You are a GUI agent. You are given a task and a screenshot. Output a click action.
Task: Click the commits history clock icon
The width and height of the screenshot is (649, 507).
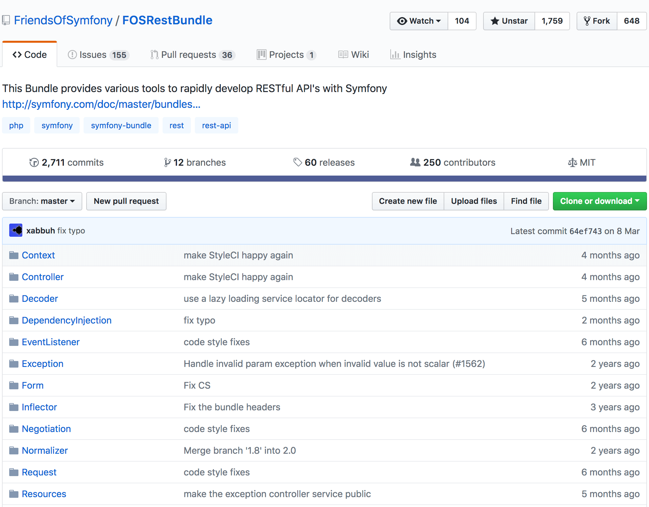(34, 162)
